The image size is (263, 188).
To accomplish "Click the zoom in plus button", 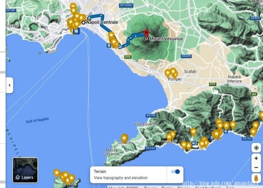I will (x=256, y=158).
